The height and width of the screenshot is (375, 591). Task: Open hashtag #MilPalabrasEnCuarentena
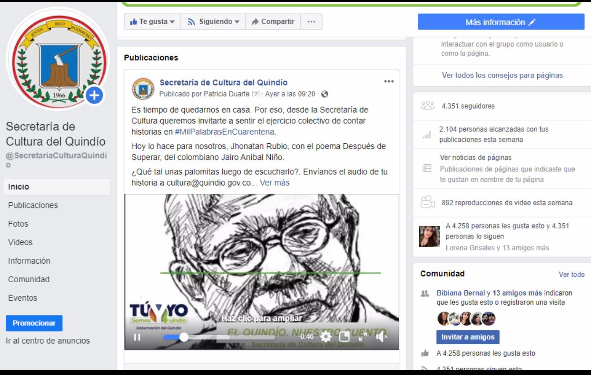(225, 131)
